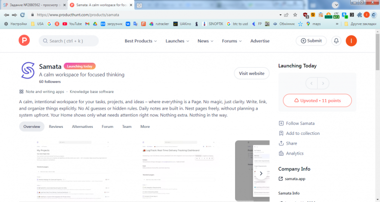
Task: Open the LogiTrack dashboard screenshot thumbnail
Action: tap(179, 170)
